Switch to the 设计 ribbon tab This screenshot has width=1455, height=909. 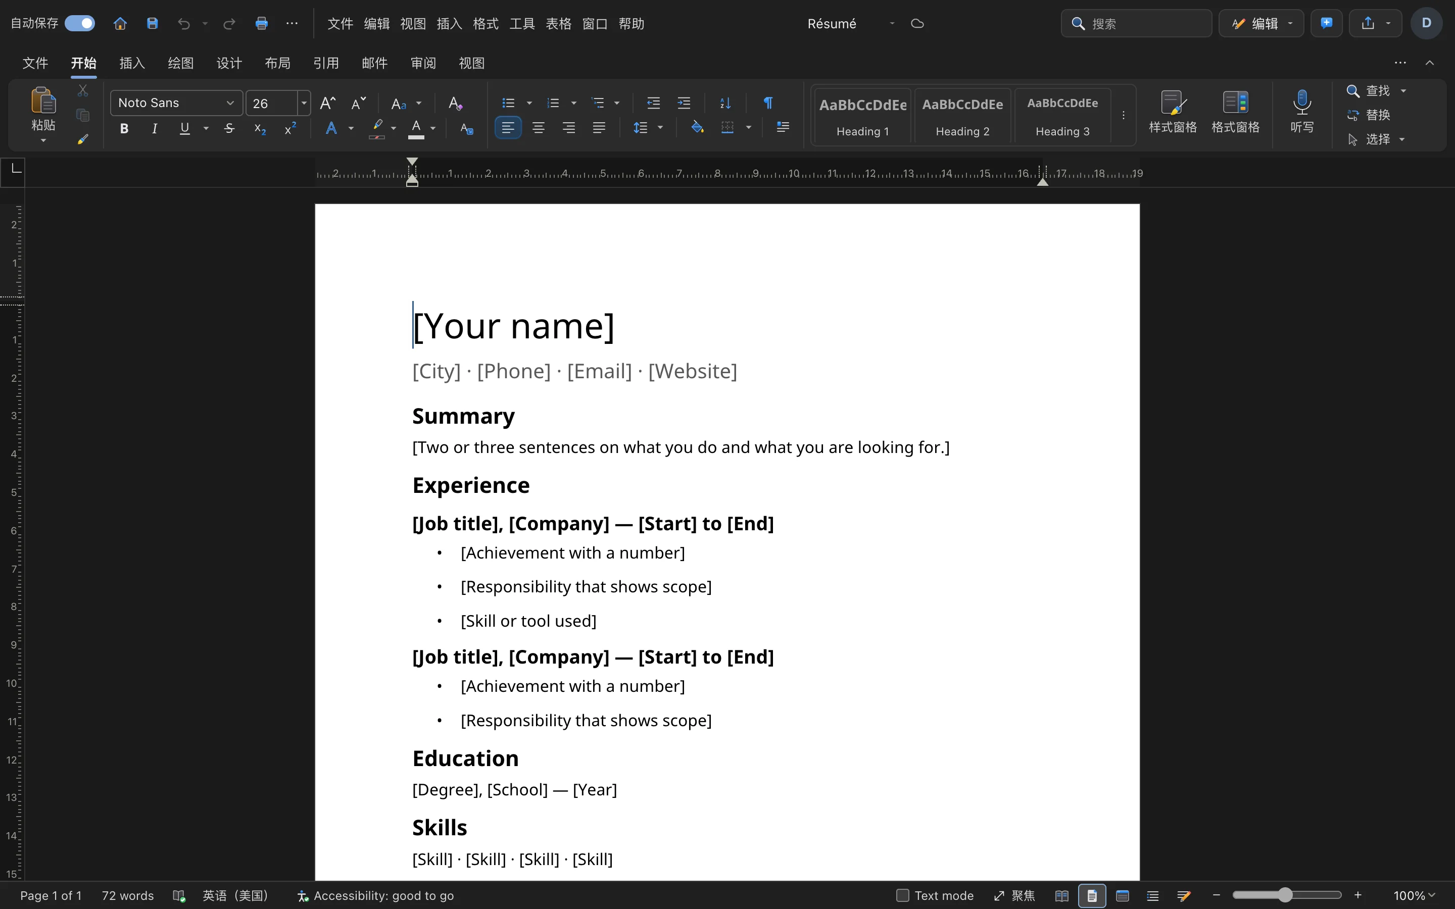[x=229, y=63]
